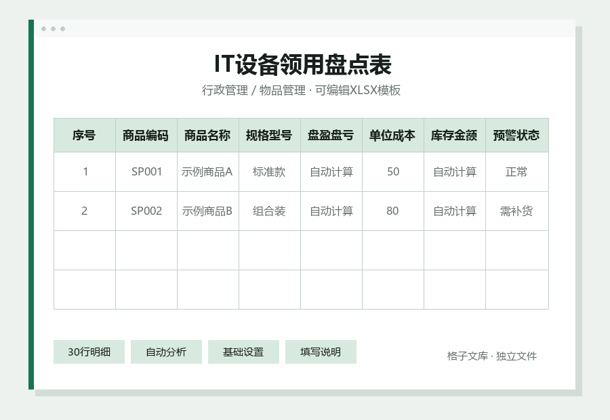The width and height of the screenshot is (610, 420).
Task: Click the 组合装 specification cell
Action: [x=270, y=211]
